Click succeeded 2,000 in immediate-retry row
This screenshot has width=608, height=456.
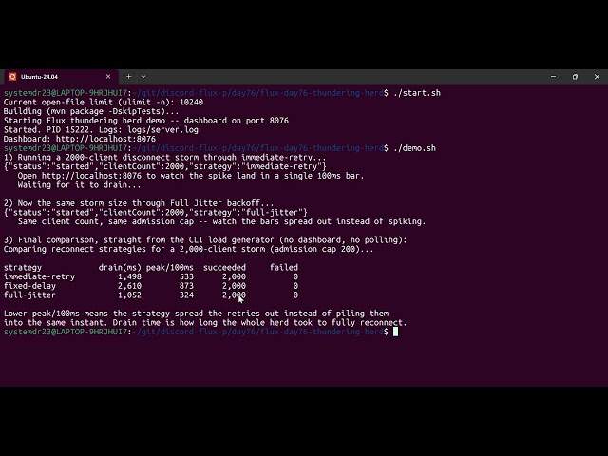[234, 276]
